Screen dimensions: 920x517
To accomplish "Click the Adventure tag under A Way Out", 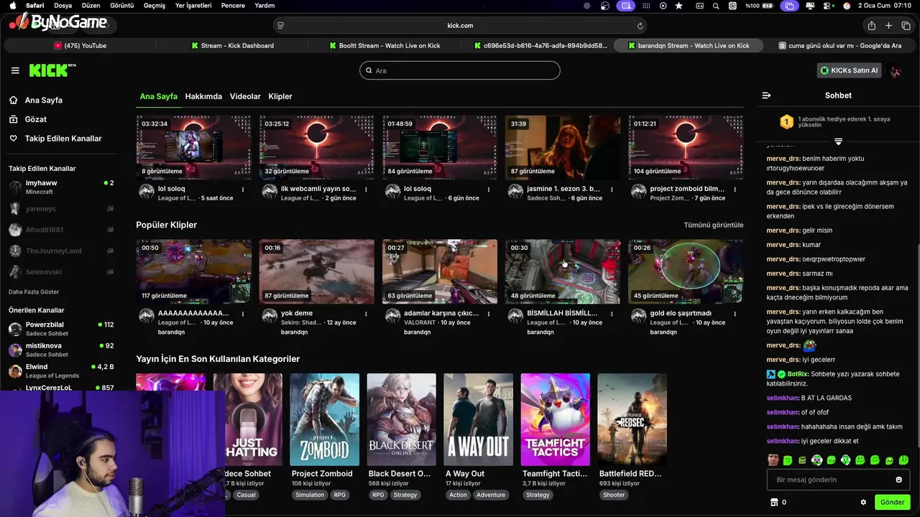I will [491, 495].
